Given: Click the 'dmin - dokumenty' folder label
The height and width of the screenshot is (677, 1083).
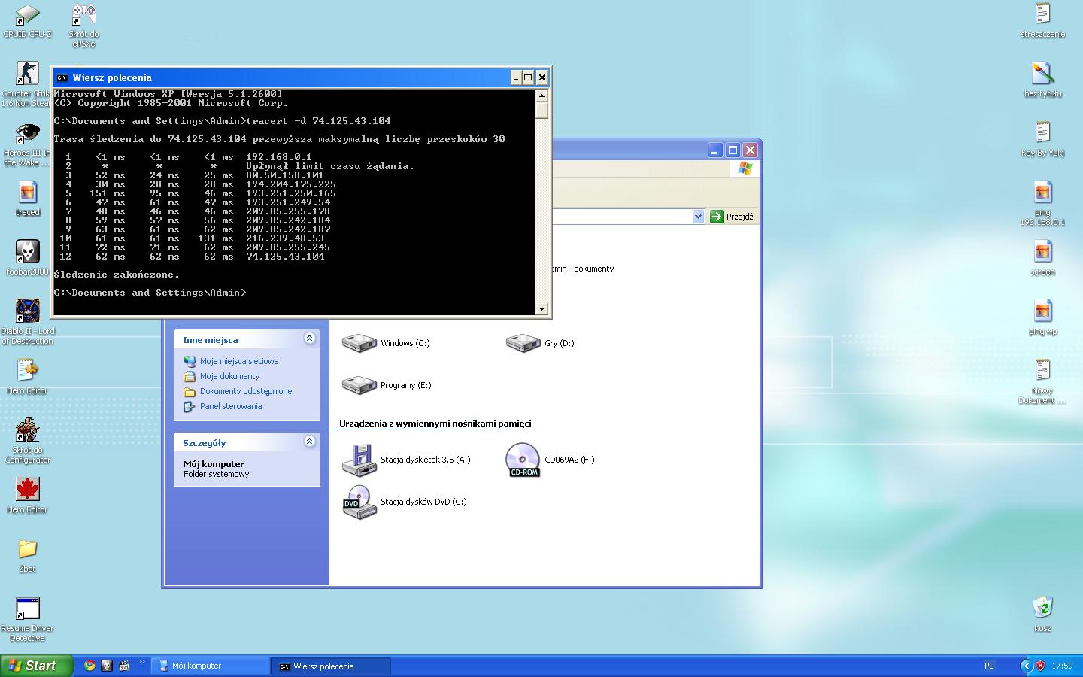Looking at the screenshot, I should [x=583, y=269].
